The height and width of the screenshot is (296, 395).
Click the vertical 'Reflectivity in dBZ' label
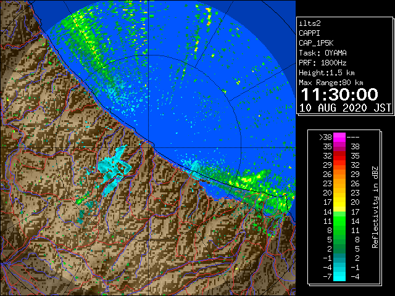[x=375, y=207]
